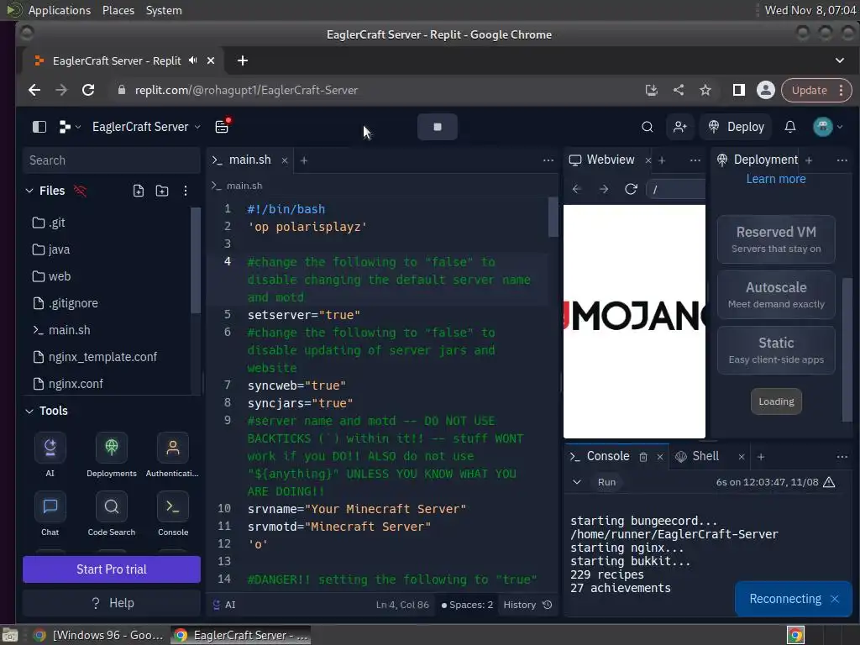Toggle the sidebar panel icon
Viewport: 860px width, 645px height.
(39, 127)
